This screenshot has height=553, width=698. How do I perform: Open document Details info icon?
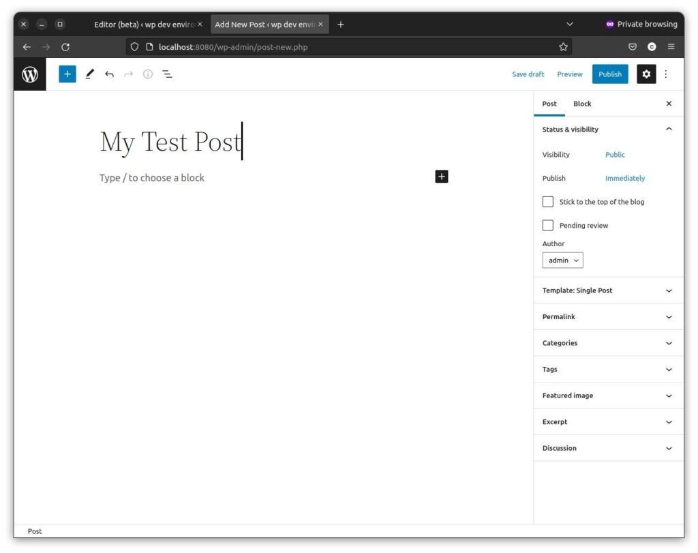(148, 74)
